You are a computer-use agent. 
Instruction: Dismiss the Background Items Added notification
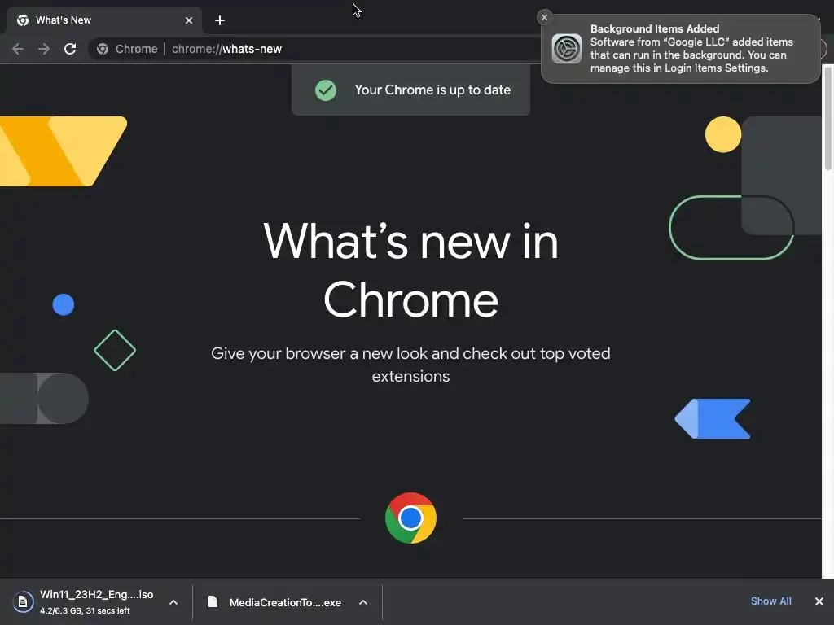tap(544, 18)
